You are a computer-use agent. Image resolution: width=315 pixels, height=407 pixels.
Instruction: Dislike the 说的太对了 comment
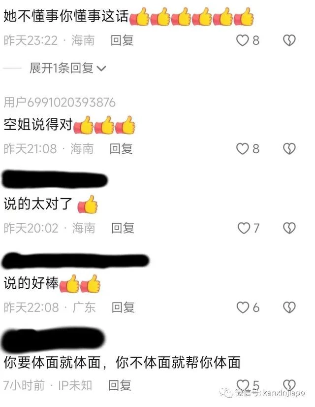[x=289, y=228]
